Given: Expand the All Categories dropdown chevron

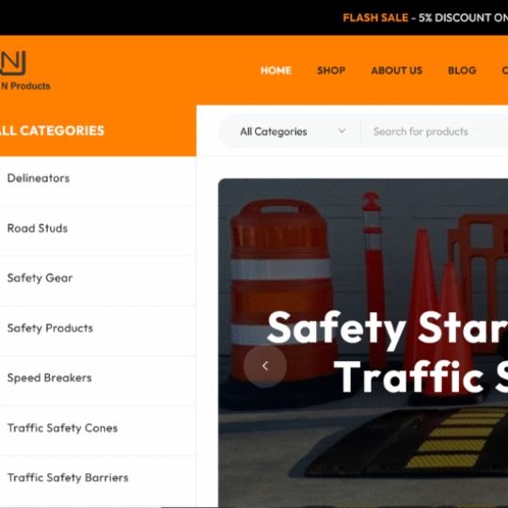Looking at the screenshot, I should (341, 131).
